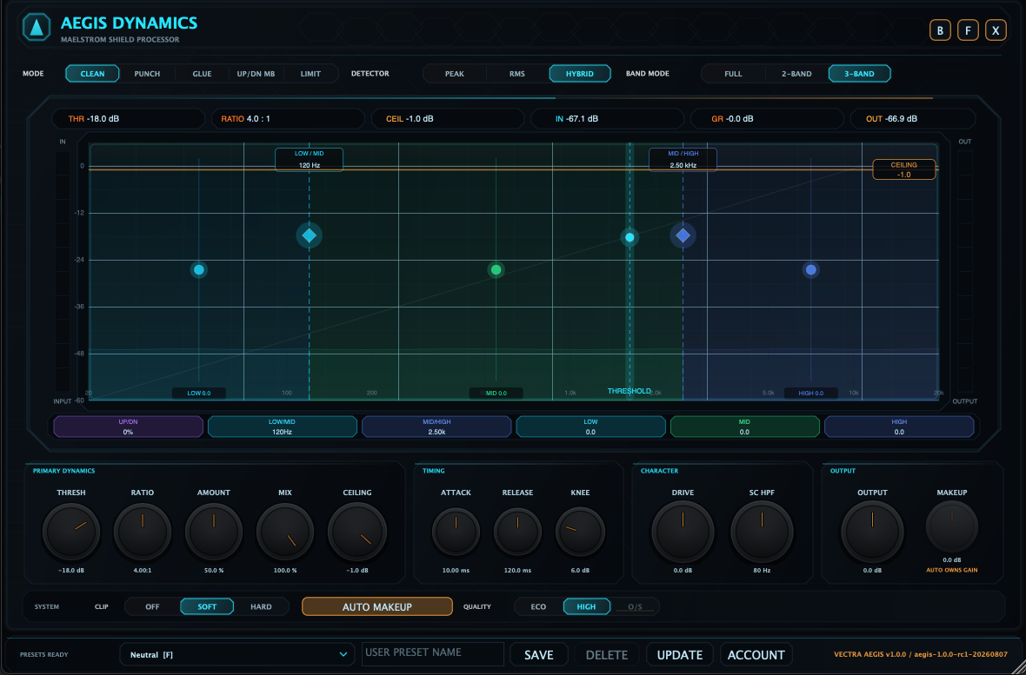
Task: Click the CEILING -1.0 graph label
Action: click(903, 169)
